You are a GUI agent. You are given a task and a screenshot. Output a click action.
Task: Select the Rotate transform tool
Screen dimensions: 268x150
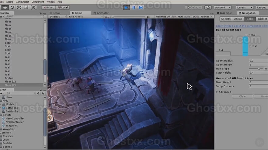point(12,8)
